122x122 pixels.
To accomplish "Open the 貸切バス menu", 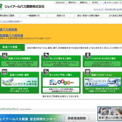I will click(x=61, y=16).
